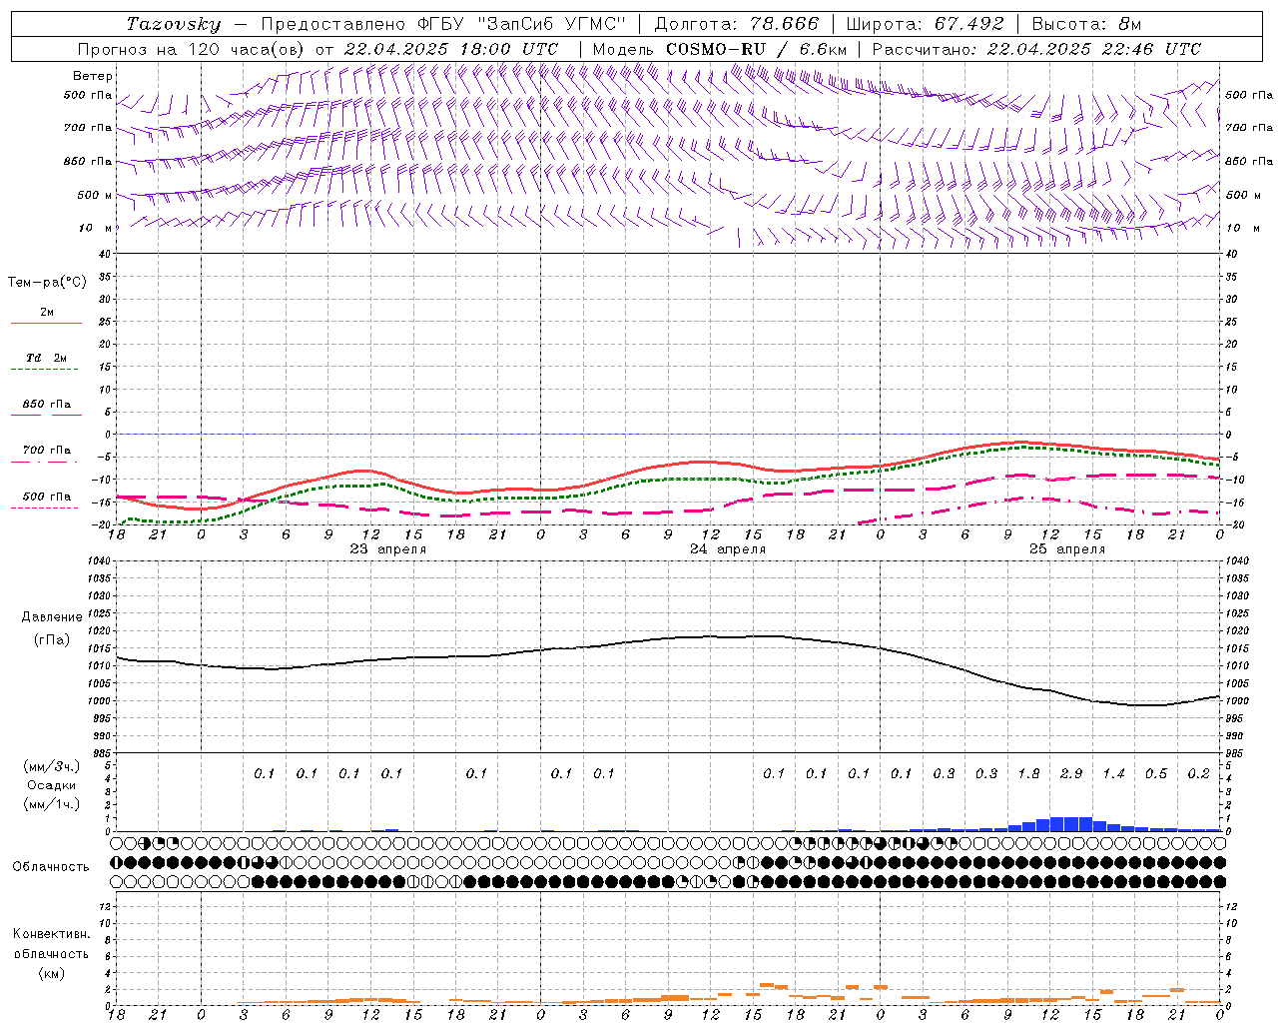1278x1023 pixels.
Task: Click the 2.9 precipitation value
Action: 1071,774
